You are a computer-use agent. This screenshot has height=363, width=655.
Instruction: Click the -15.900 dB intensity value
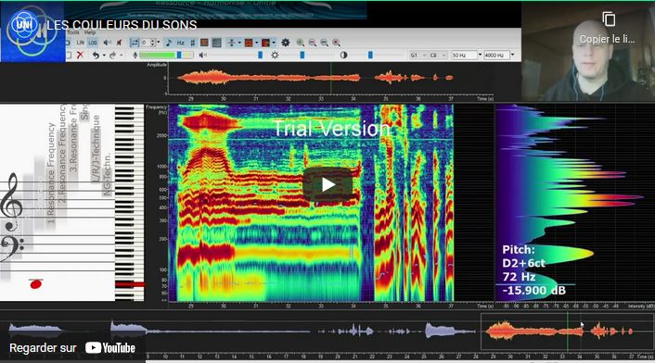point(533,291)
